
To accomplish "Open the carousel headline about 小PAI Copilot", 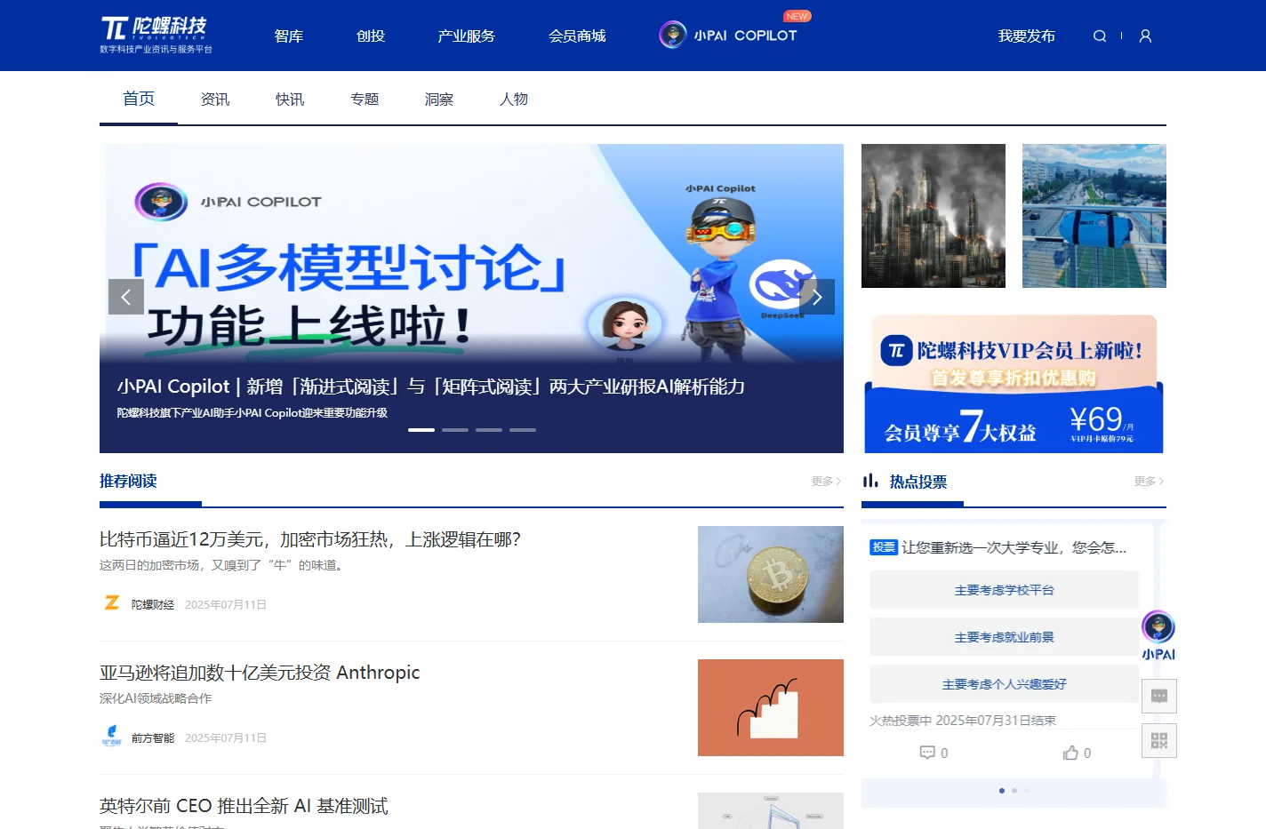I will 431,387.
